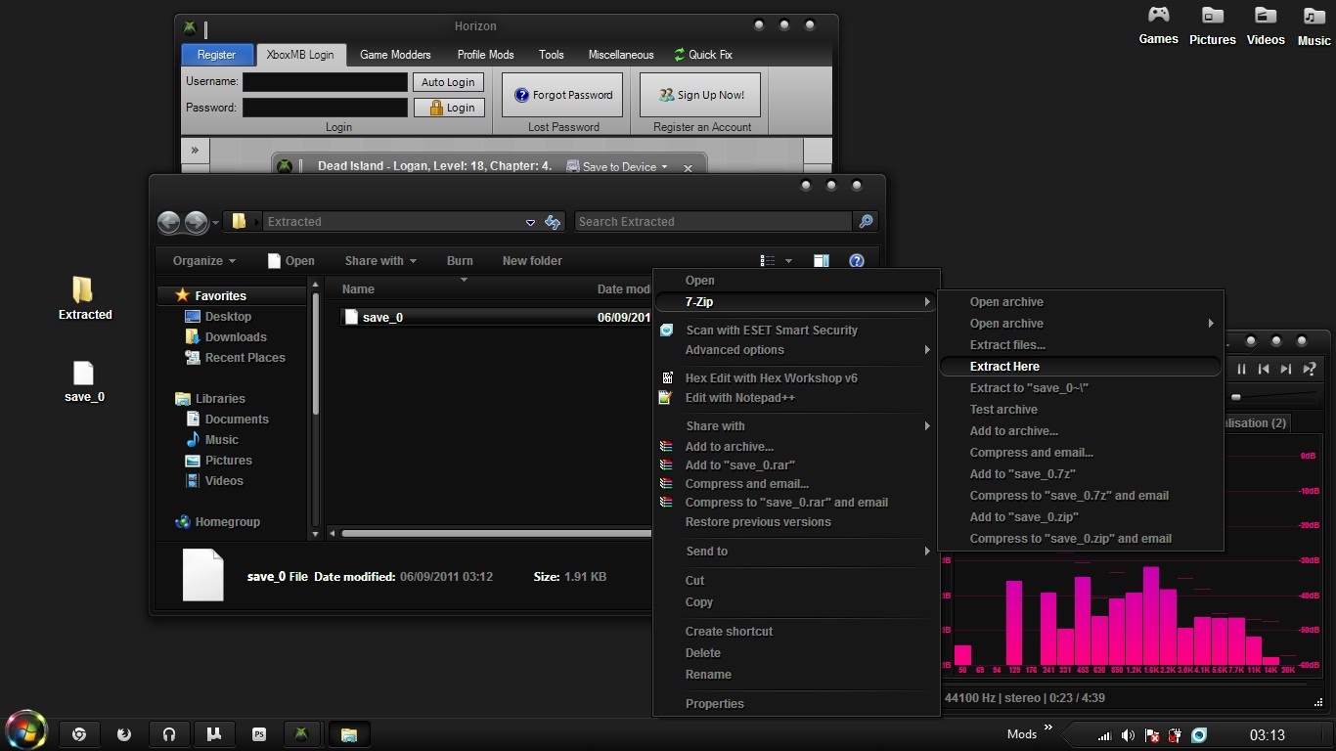Open the Games shortcut icon on desktop
Screen dimensions: 1336x751
[x=1158, y=17]
